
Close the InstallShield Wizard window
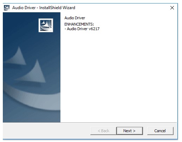[172, 8]
